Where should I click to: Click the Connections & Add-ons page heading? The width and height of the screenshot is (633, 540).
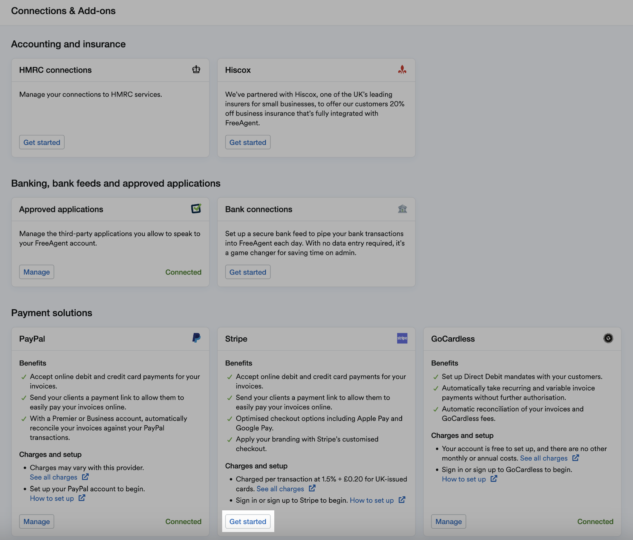[x=64, y=11]
